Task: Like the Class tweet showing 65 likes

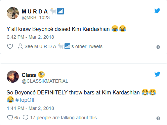Action: tap(10, 118)
